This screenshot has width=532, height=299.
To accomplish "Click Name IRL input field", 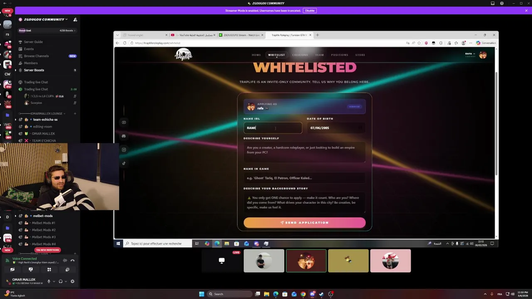I will (x=273, y=128).
